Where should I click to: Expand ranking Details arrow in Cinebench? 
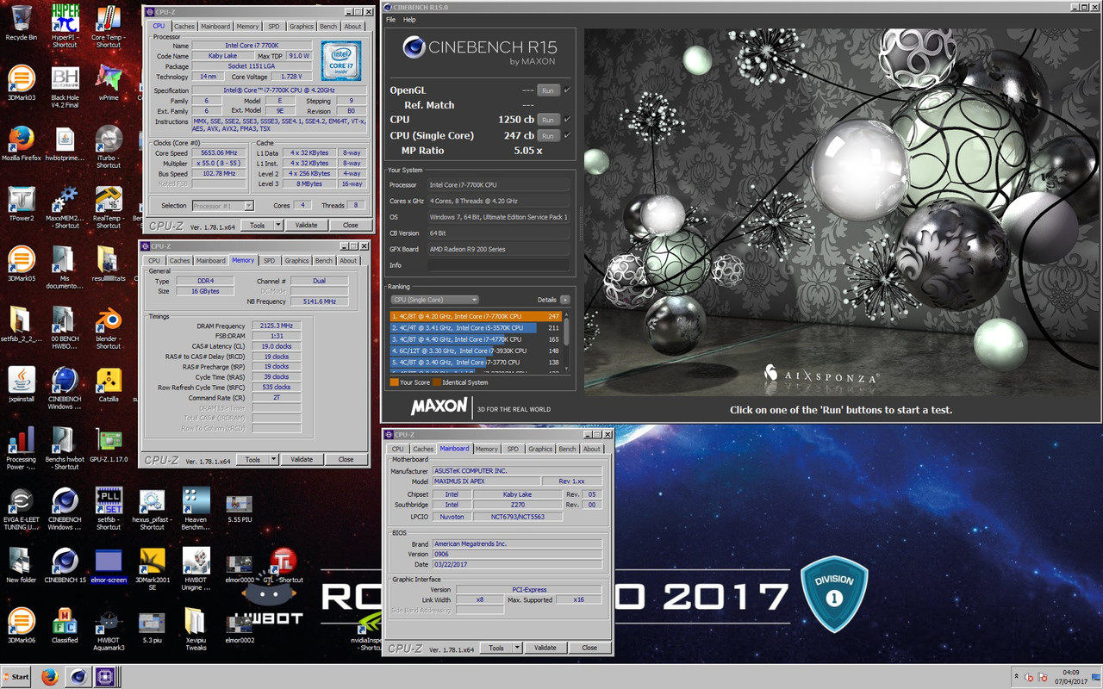pyautogui.click(x=565, y=300)
